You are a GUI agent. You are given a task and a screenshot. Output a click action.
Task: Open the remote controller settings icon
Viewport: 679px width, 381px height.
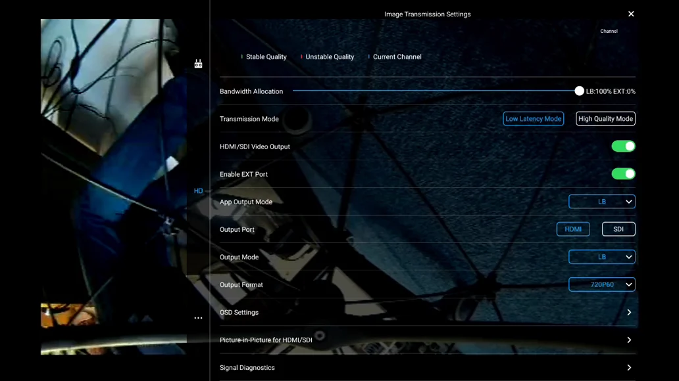[x=198, y=64]
